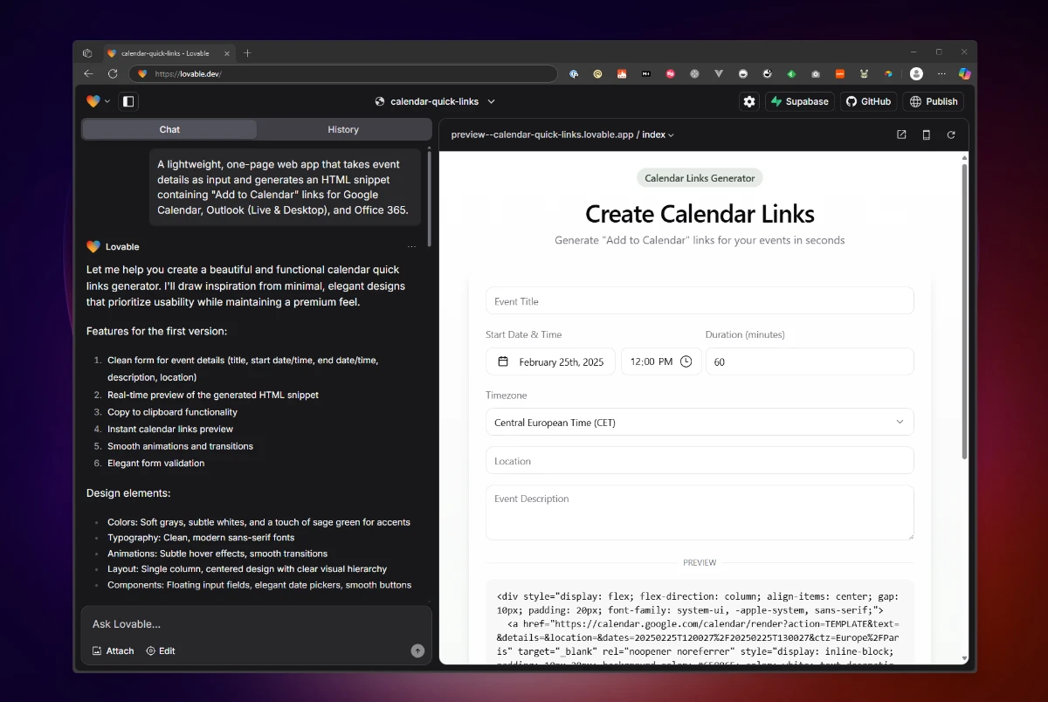Click the site icon in address bar
The image size is (1048, 702).
[x=142, y=74]
